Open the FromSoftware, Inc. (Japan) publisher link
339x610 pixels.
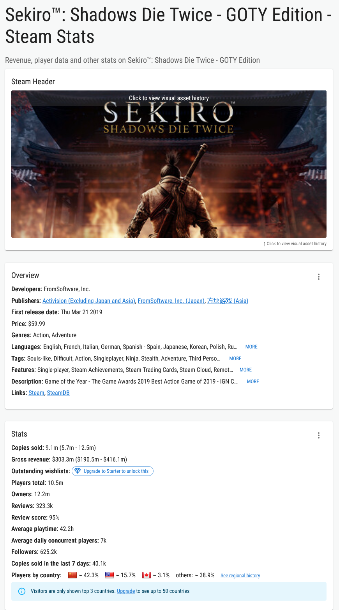(x=171, y=301)
